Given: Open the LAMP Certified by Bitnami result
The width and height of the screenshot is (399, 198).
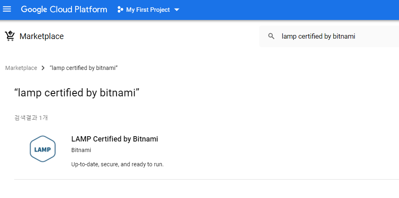Looking at the screenshot, I should click(115, 139).
